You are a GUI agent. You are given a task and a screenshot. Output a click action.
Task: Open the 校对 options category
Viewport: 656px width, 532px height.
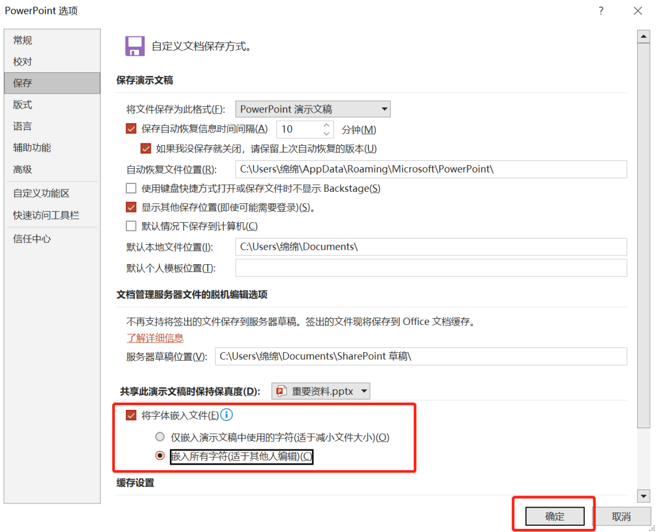pyautogui.click(x=52, y=61)
